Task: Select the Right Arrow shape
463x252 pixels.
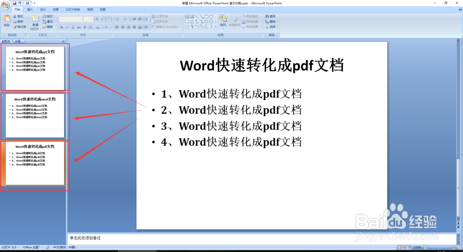Action: pos(206,22)
